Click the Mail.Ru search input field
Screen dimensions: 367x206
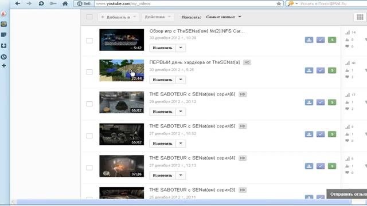[333, 3]
